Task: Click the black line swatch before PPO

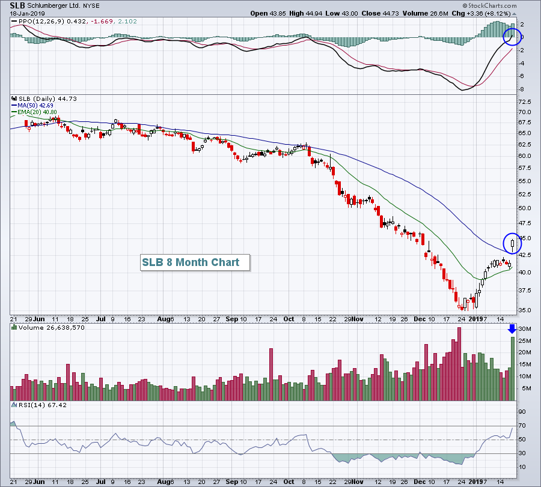Action: (x=14, y=22)
